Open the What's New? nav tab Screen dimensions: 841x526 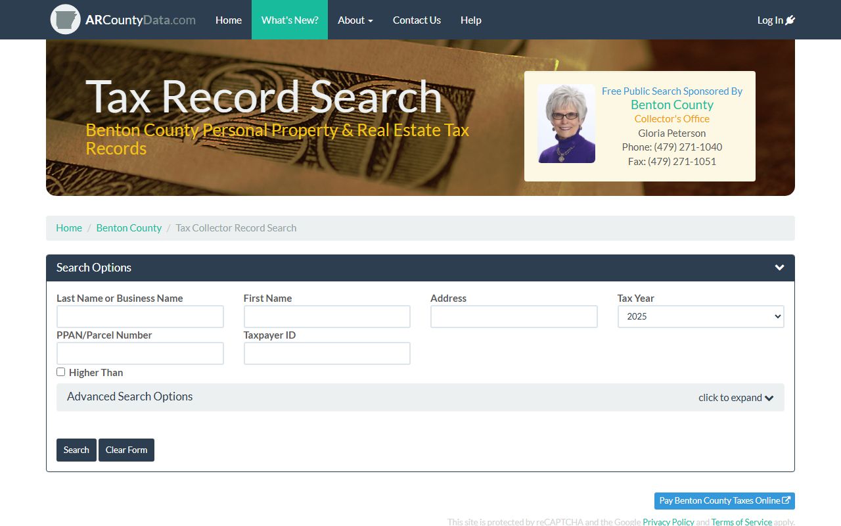pos(290,20)
